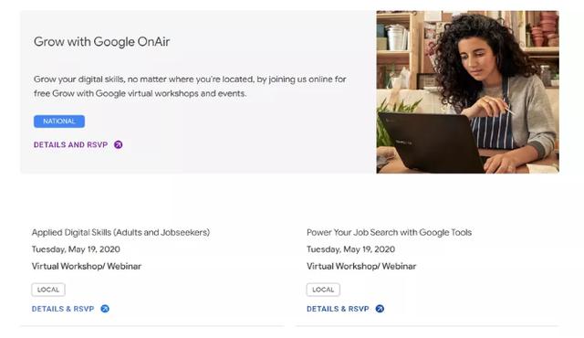The height and width of the screenshot is (338, 584).
Task: Click the Grow with Google OnAir heading
Action: (x=101, y=42)
